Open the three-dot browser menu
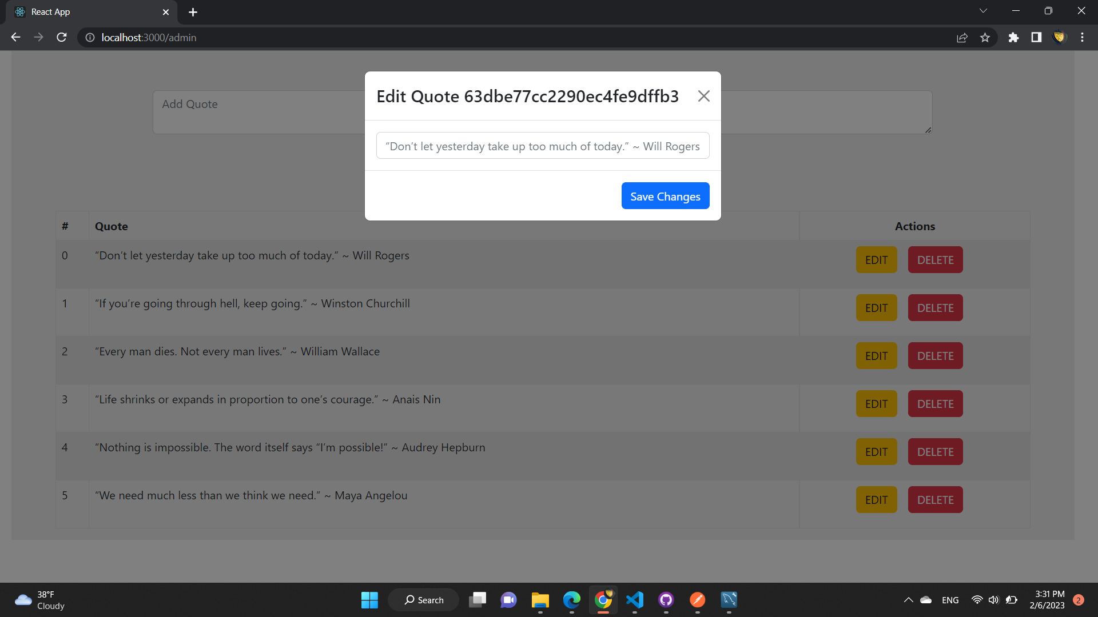The image size is (1098, 617). coord(1082,37)
